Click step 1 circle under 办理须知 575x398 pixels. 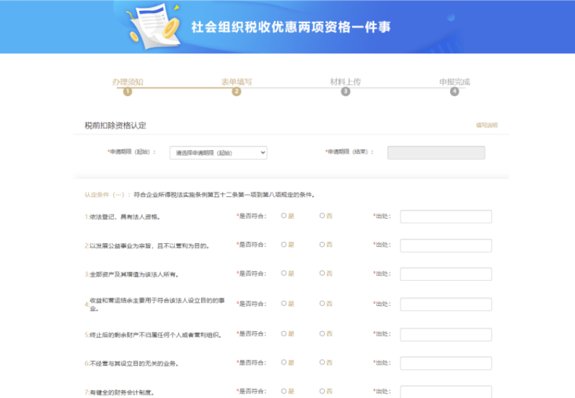tap(128, 92)
